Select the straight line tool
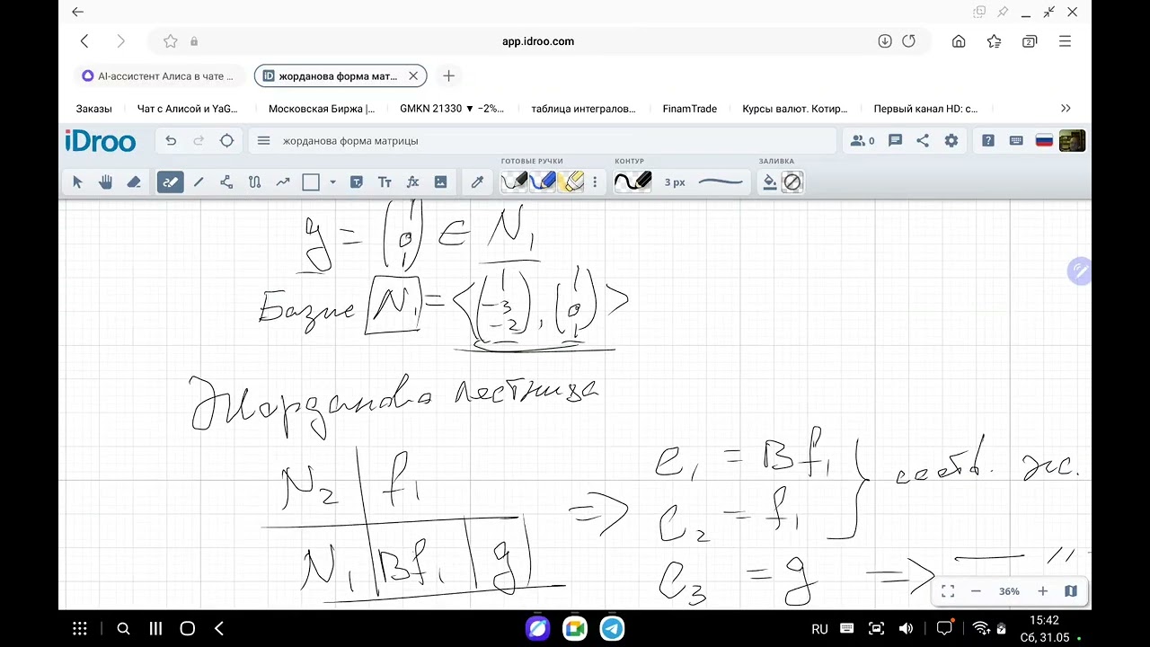This screenshot has width=1150, height=647. coord(199,182)
